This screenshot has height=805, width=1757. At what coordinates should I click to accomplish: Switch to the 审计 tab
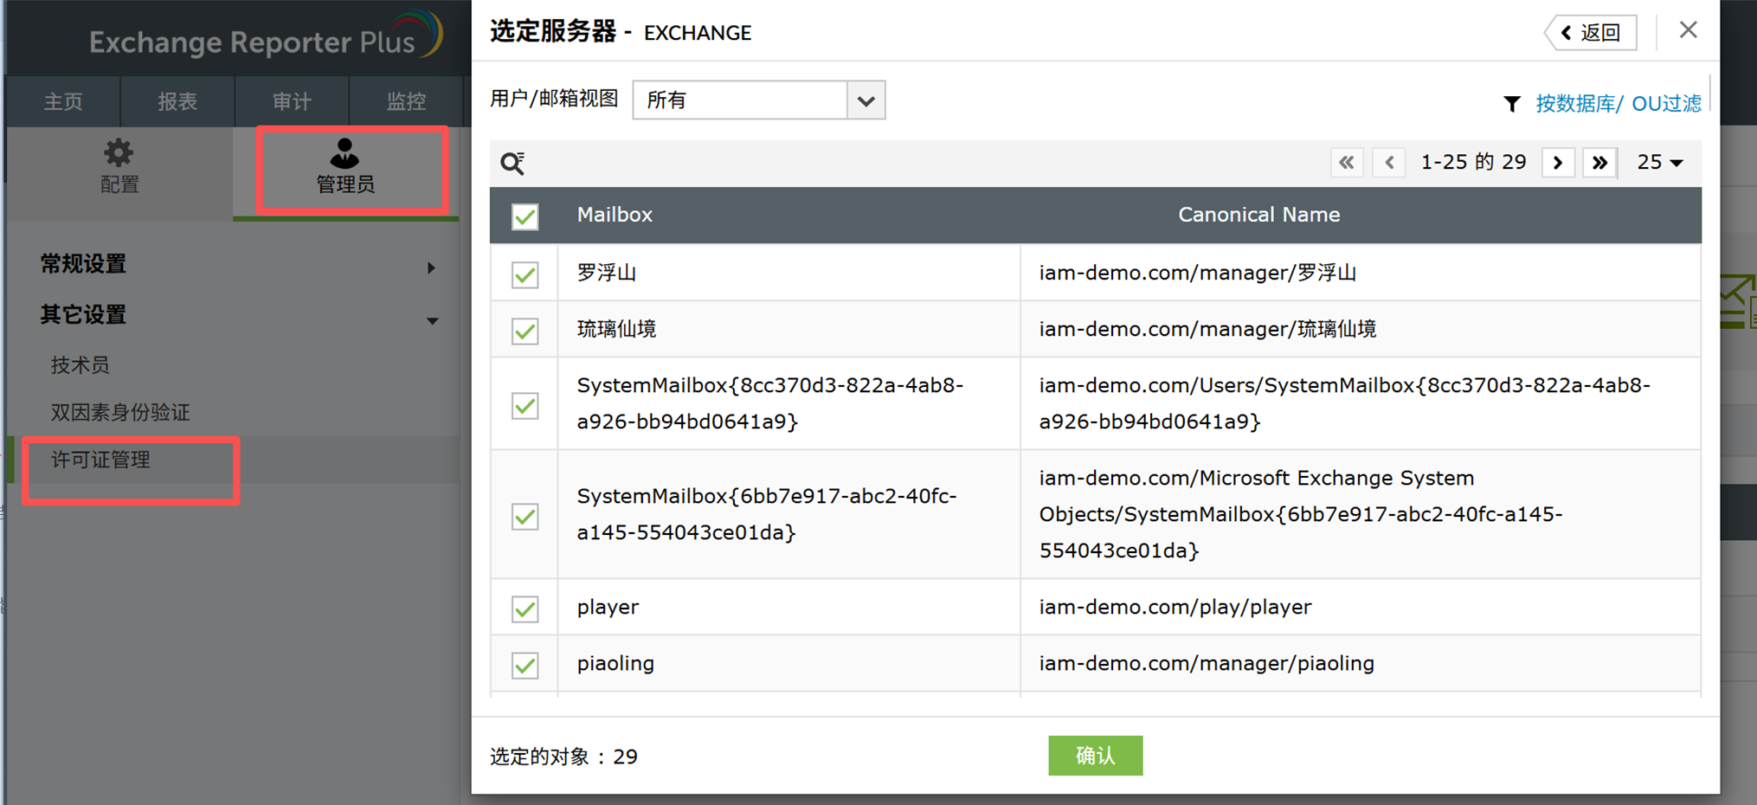click(x=292, y=101)
